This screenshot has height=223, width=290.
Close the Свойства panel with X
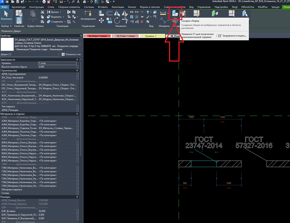point(81,35)
